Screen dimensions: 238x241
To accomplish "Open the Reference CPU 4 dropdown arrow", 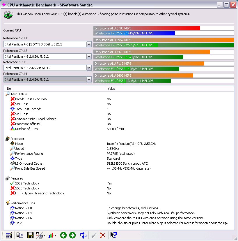I will click(89, 80).
